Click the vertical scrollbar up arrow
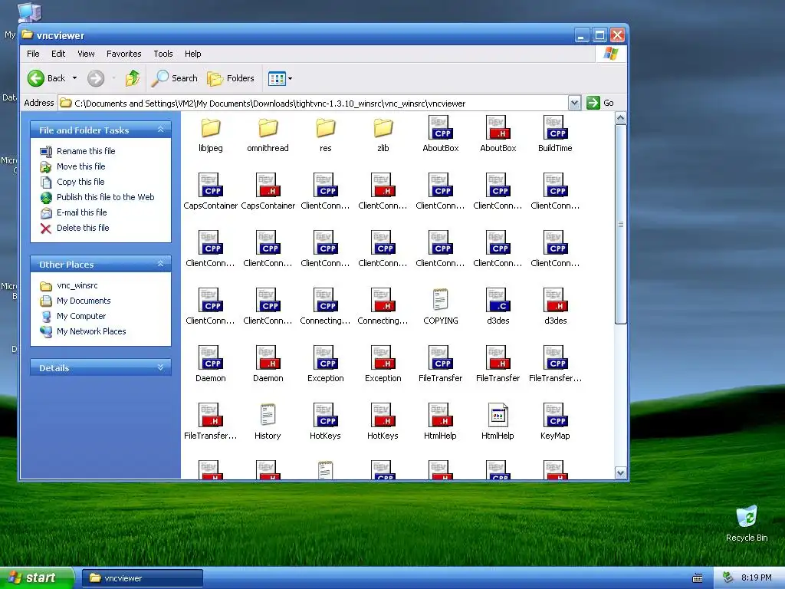785x589 pixels. point(620,118)
